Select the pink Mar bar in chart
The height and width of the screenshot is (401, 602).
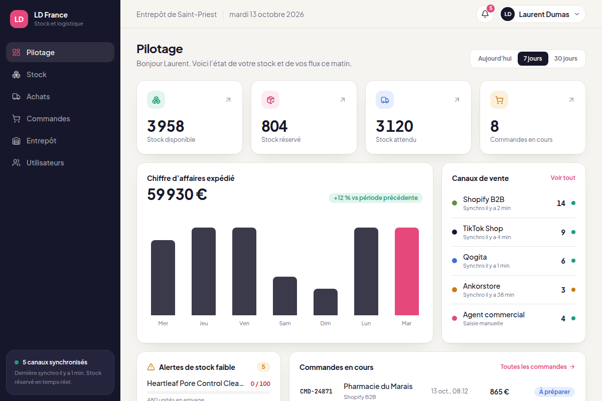407,271
